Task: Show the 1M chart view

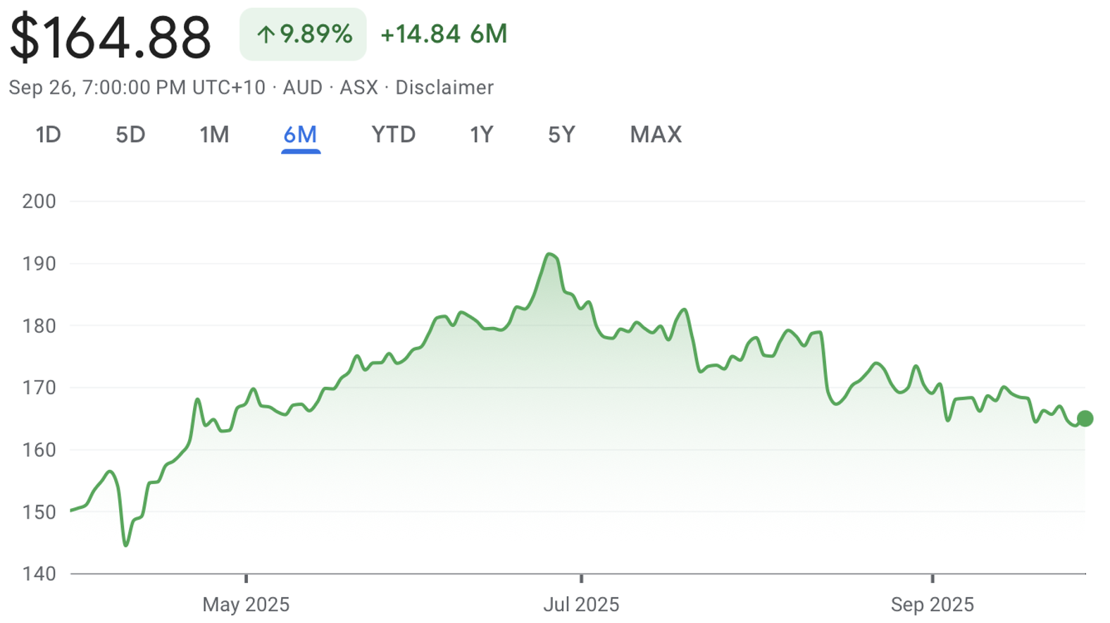Action: (x=214, y=135)
